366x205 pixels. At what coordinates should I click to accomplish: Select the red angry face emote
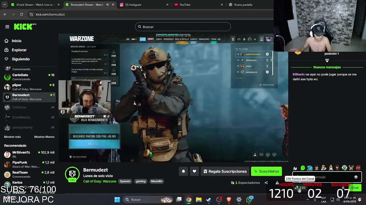coord(358,168)
